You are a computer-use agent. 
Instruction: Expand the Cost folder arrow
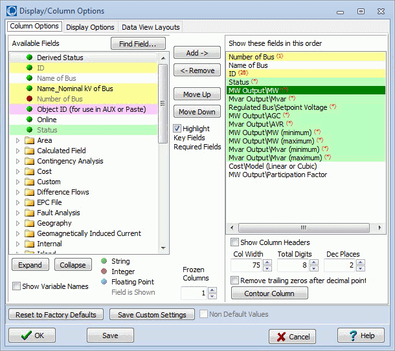[17, 171]
